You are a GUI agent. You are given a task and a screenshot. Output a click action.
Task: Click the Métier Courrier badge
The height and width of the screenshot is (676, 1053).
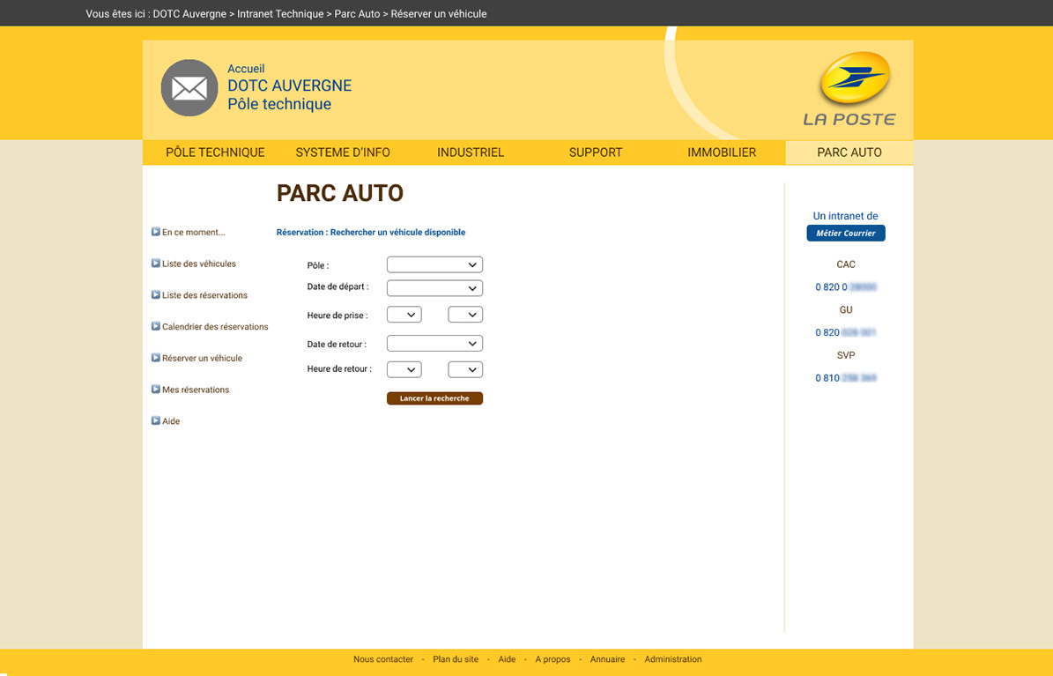coord(846,234)
